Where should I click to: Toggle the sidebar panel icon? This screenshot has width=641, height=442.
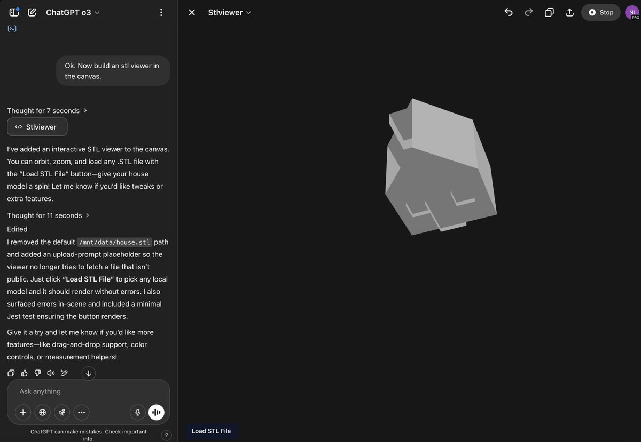click(14, 12)
